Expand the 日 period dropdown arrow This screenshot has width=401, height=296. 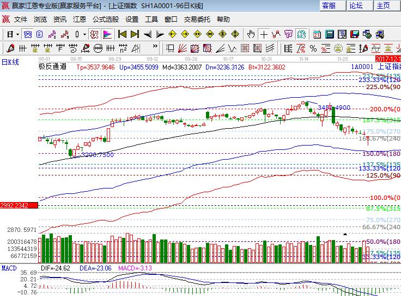point(17,34)
